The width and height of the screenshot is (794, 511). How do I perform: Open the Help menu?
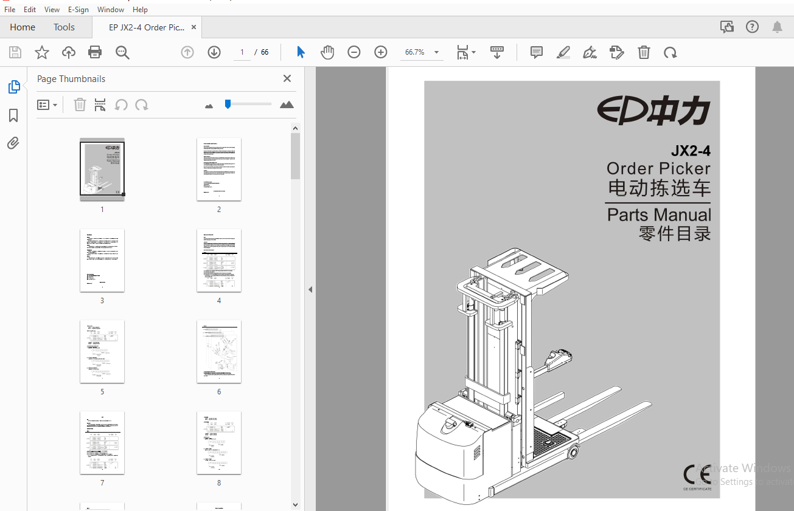[140, 10]
